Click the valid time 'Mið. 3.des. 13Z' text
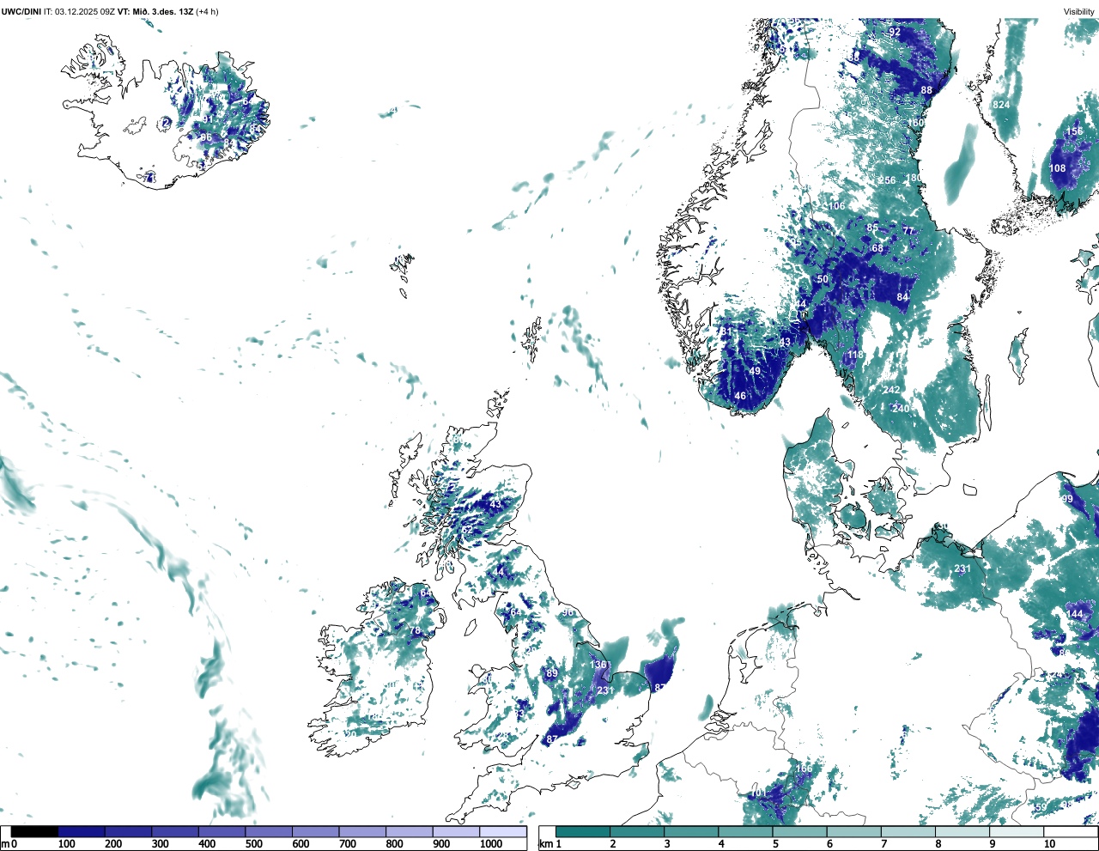 point(162,11)
